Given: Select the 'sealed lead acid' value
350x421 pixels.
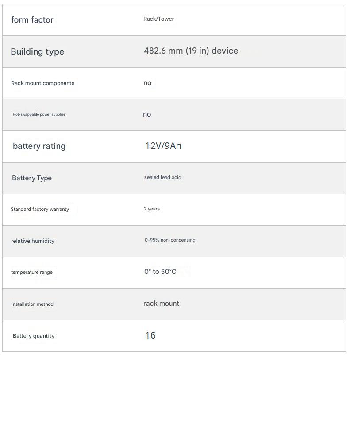Looking at the screenshot, I should coord(162,177).
